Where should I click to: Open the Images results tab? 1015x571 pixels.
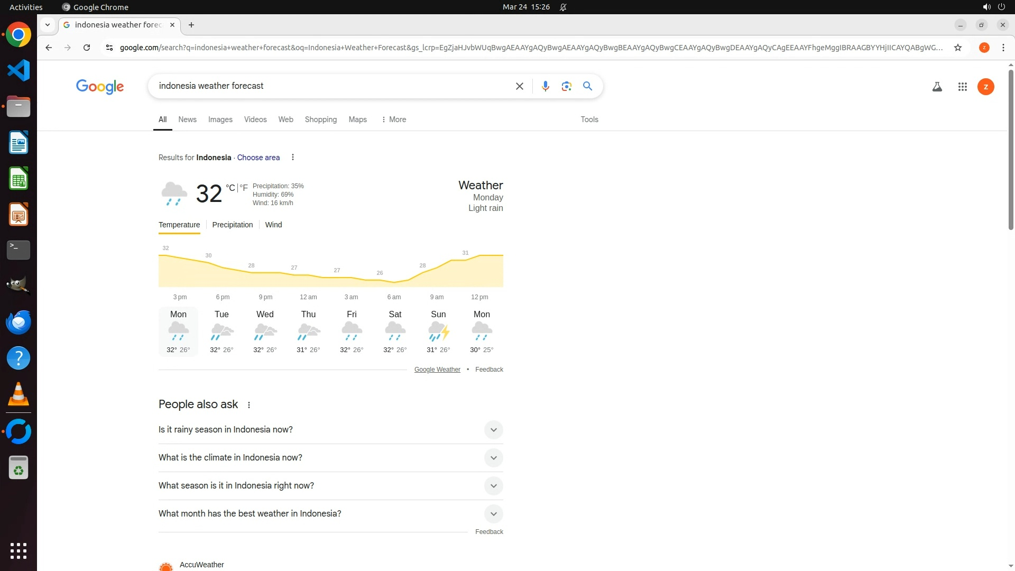pyautogui.click(x=220, y=119)
